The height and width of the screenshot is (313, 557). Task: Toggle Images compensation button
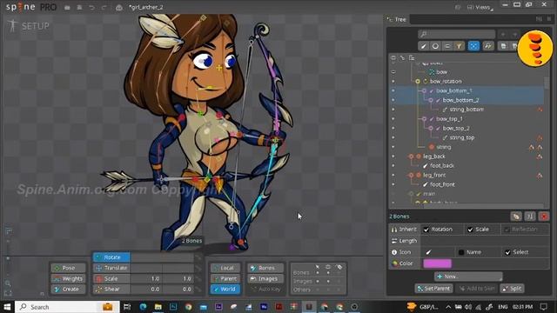[265, 278]
